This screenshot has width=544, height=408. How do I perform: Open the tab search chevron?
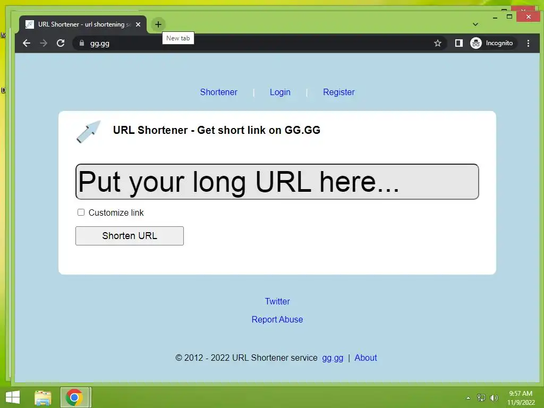pyautogui.click(x=475, y=24)
